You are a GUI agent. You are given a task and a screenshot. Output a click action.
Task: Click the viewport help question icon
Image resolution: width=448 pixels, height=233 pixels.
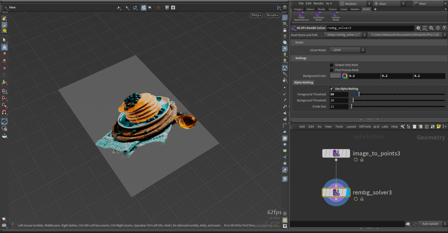tap(285, 7)
